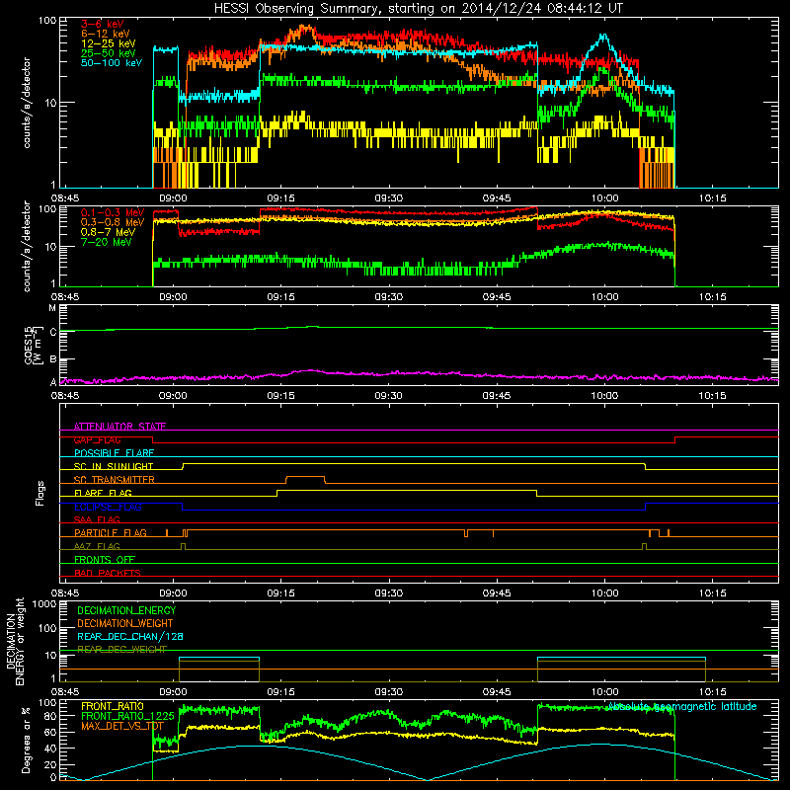This screenshot has height=790, width=790.
Task: Select the blue ECLIPSE_FLAG label
Action: (x=108, y=507)
